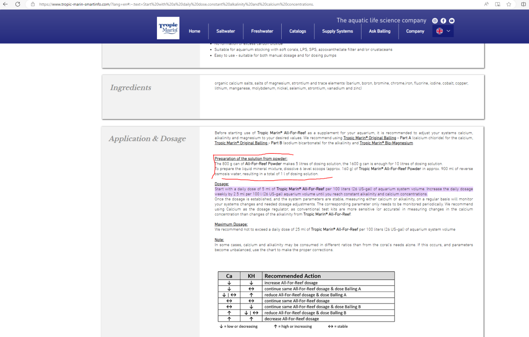Click the 'KH' column header in the table

(251, 276)
